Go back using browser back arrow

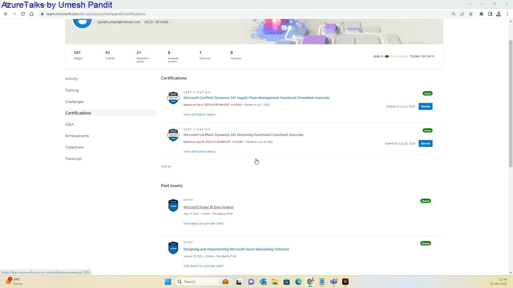pos(6,14)
